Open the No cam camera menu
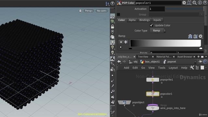The height and width of the screenshot is (117, 208). [x=102, y=11]
